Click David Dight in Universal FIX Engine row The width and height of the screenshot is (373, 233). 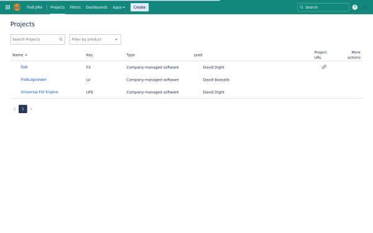[213, 92]
